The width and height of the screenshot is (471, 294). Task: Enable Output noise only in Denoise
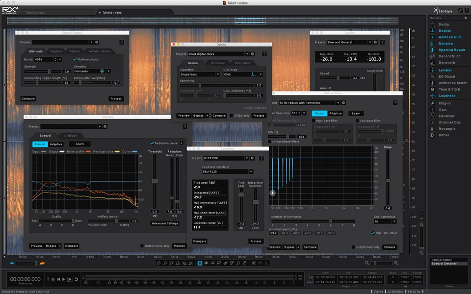tap(142, 245)
